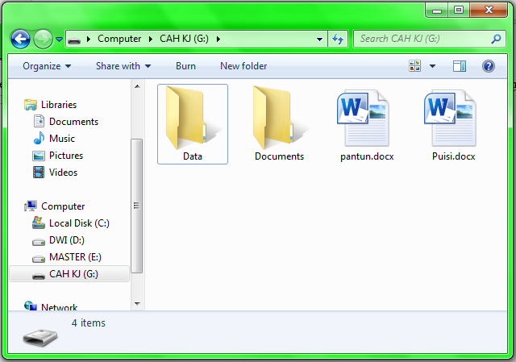
Task: Click the Pictures library icon
Action: [39, 156]
